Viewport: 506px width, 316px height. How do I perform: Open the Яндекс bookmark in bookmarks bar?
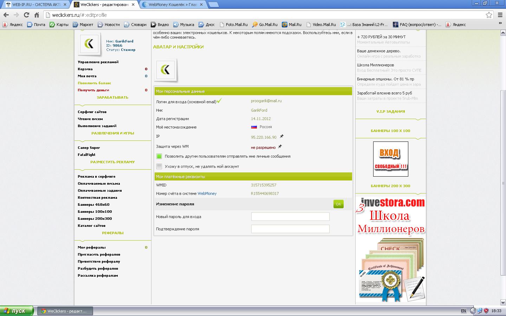tap(13, 25)
